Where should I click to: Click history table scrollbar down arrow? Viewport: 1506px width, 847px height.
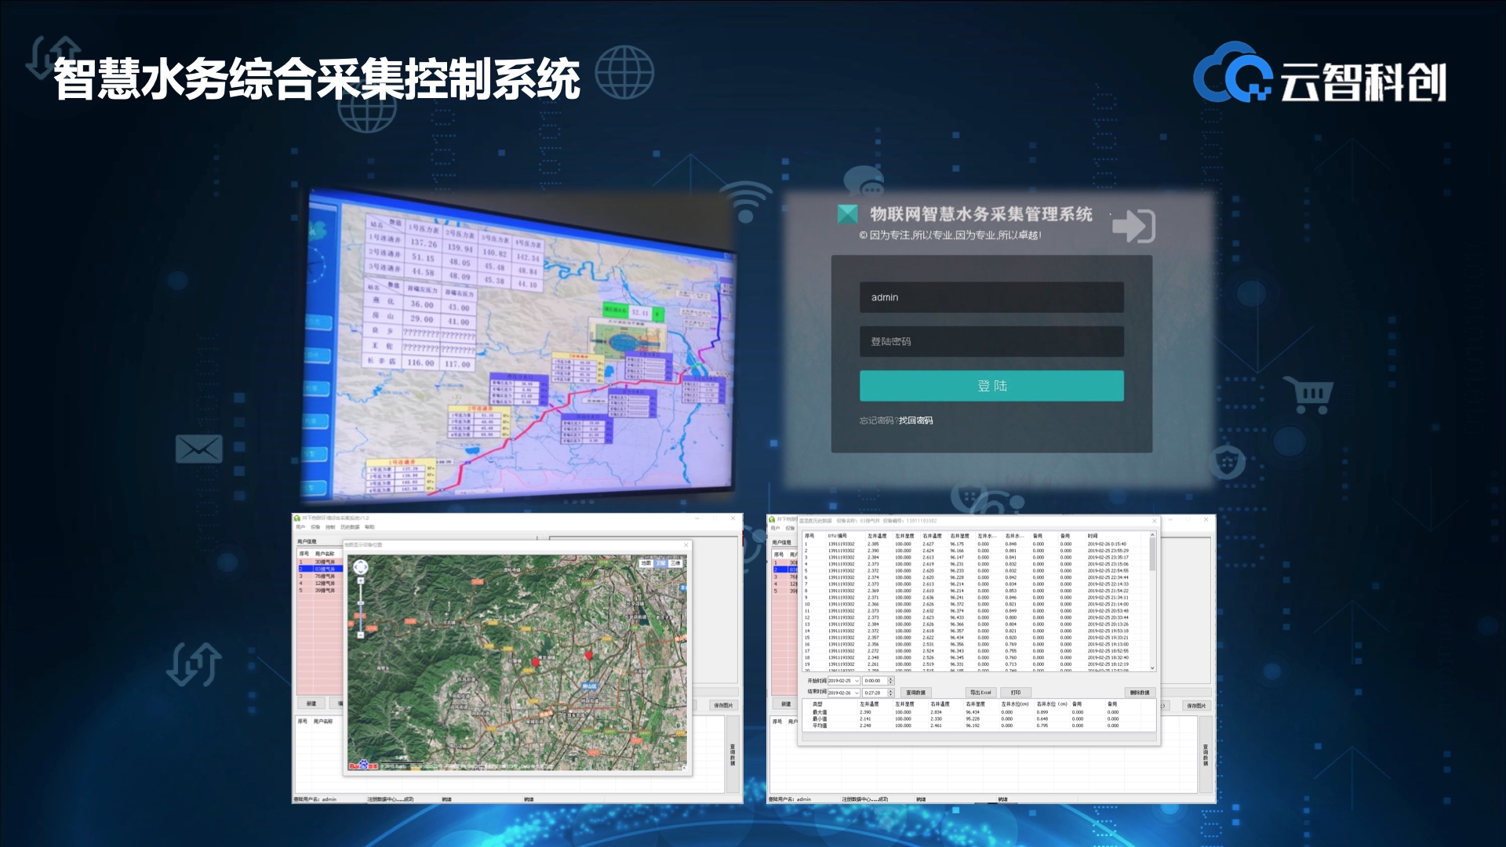(1152, 668)
